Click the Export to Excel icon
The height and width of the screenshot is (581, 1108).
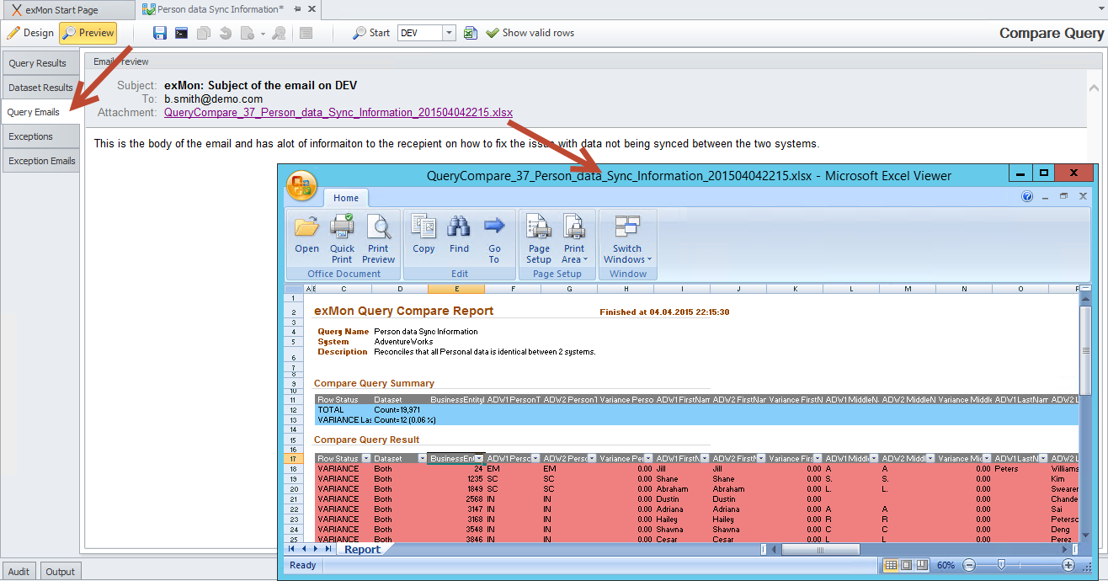tap(471, 33)
